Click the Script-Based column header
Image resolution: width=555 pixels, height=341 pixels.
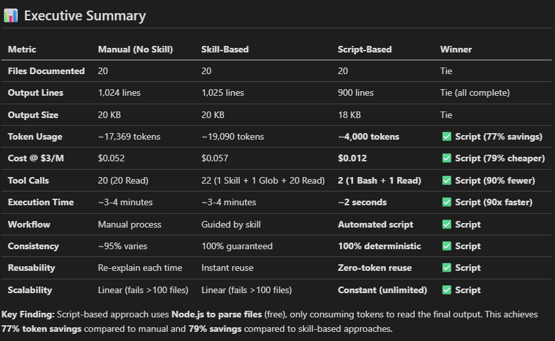click(364, 49)
